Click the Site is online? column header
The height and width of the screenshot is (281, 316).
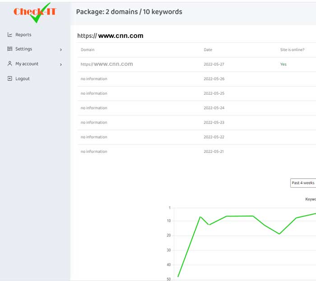tap(292, 50)
